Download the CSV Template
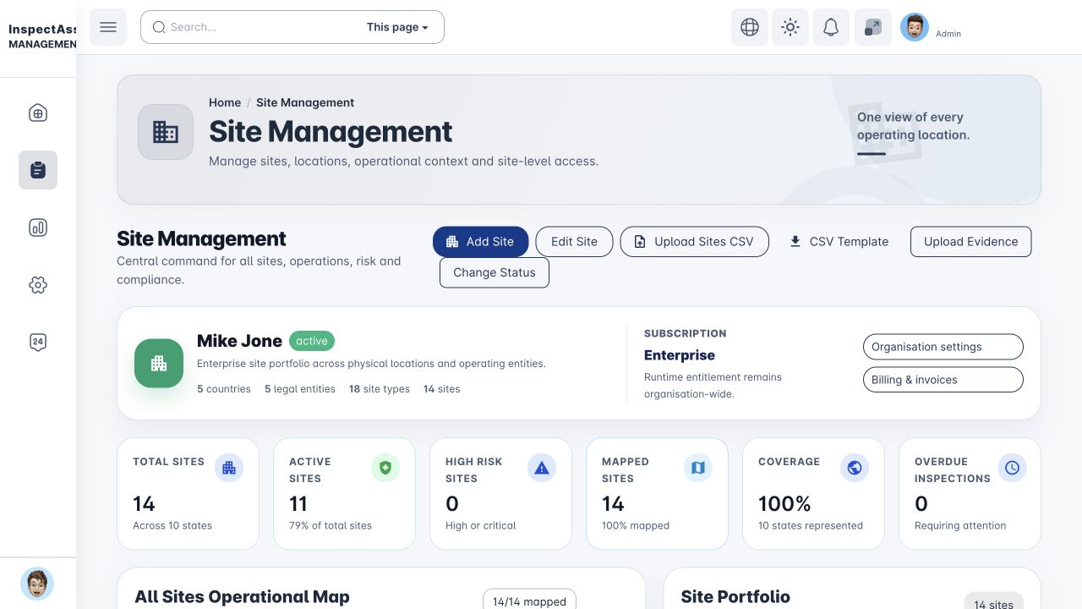Screen dimensions: 1082x609 (x=839, y=241)
